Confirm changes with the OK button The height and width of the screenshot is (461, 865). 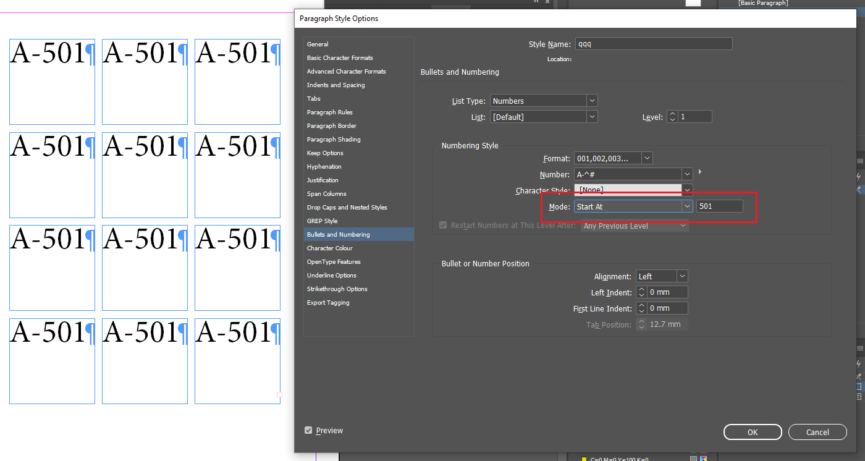pos(753,432)
